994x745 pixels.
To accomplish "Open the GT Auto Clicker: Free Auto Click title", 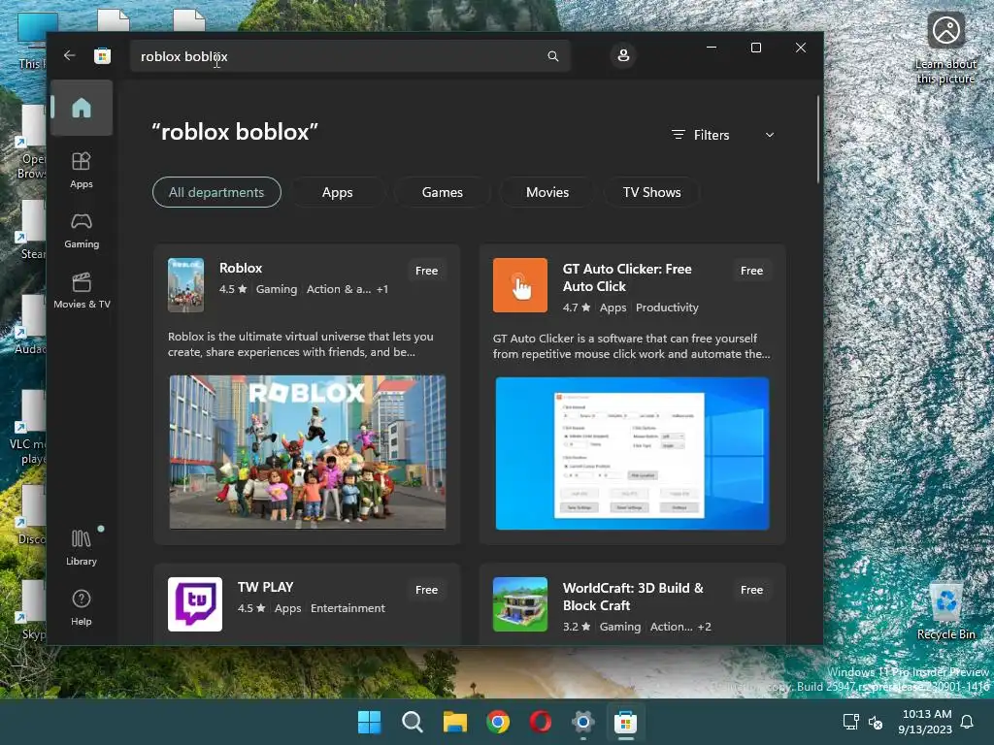I will pyautogui.click(x=626, y=277).
